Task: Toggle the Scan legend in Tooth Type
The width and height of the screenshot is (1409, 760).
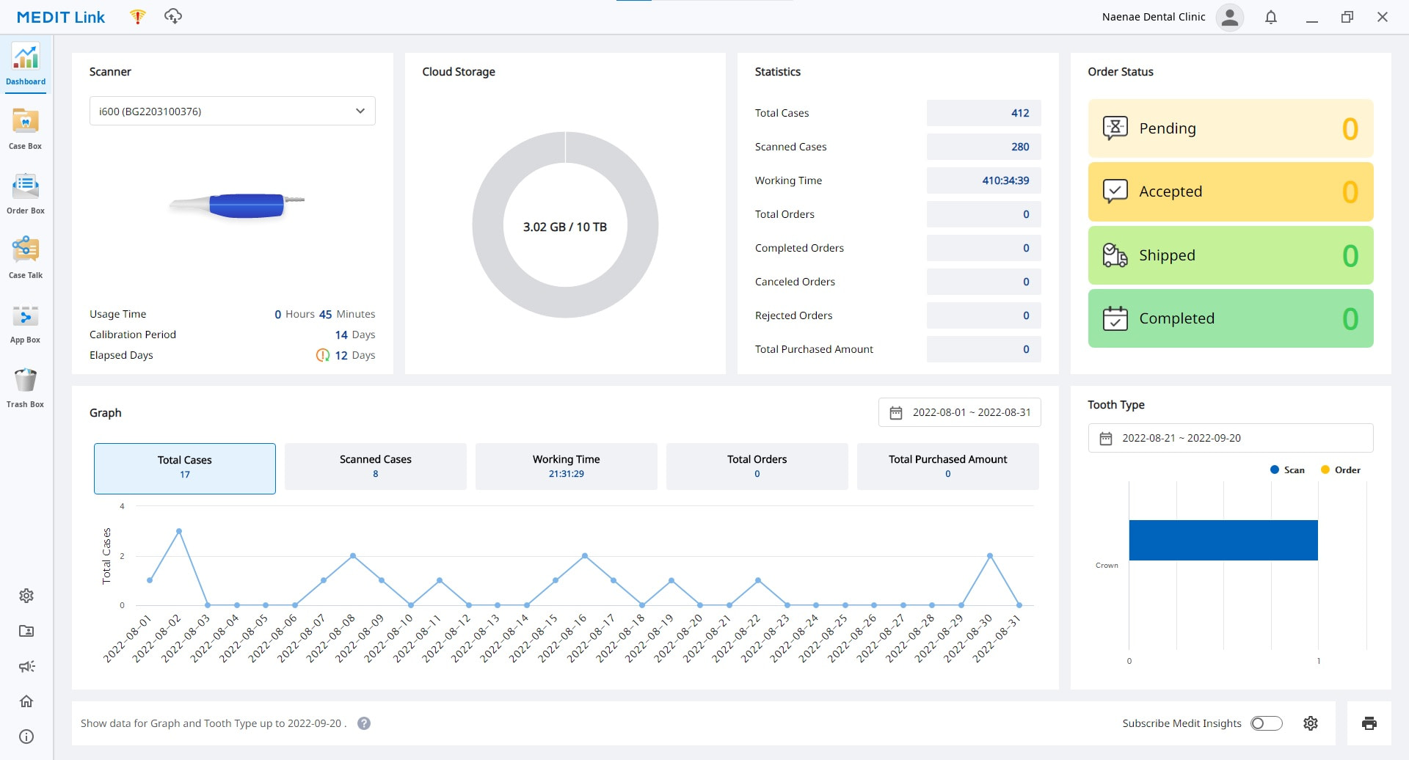Action: point(1287,469)
